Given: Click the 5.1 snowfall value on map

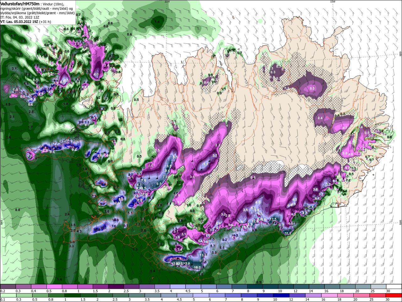Looking at the screenshot, I should (206, 164).
